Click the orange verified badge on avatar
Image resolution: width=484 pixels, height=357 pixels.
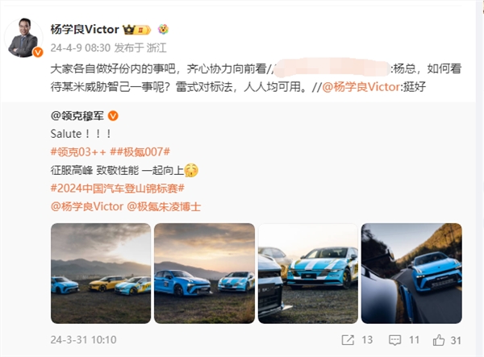[38, 52]
